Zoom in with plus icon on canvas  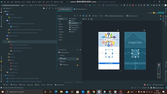[x=159, y=68]
